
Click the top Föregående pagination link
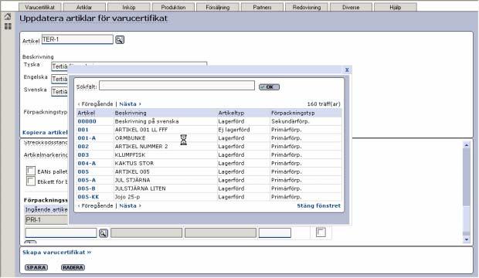coord(96,104)
